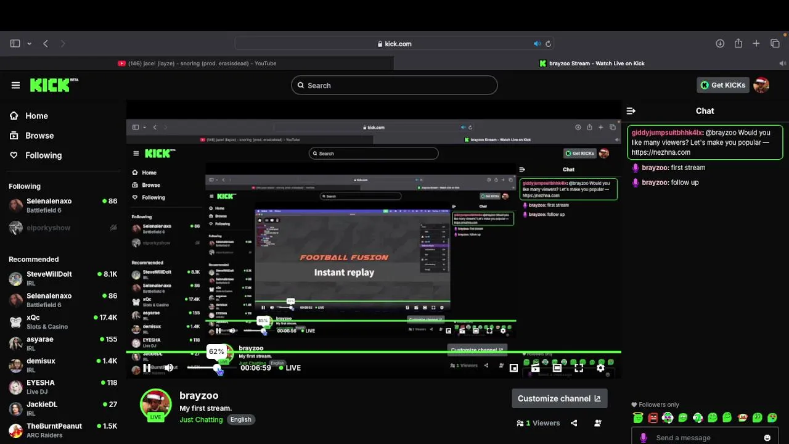Click the nezhna.com link in chat
This screenshot has width=789, height=444.
point(661,152)
